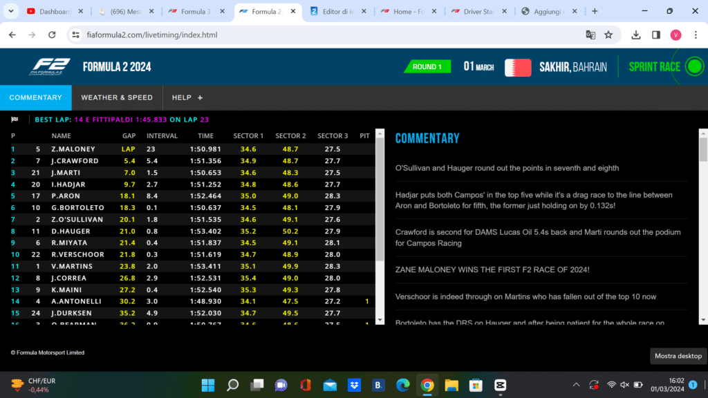
Task: Switch to the Dashboard browser tab
Action: point(55,11)
